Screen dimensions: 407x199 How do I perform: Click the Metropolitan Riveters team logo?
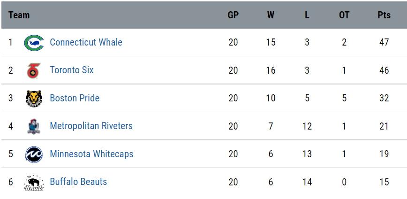[34, 126]
